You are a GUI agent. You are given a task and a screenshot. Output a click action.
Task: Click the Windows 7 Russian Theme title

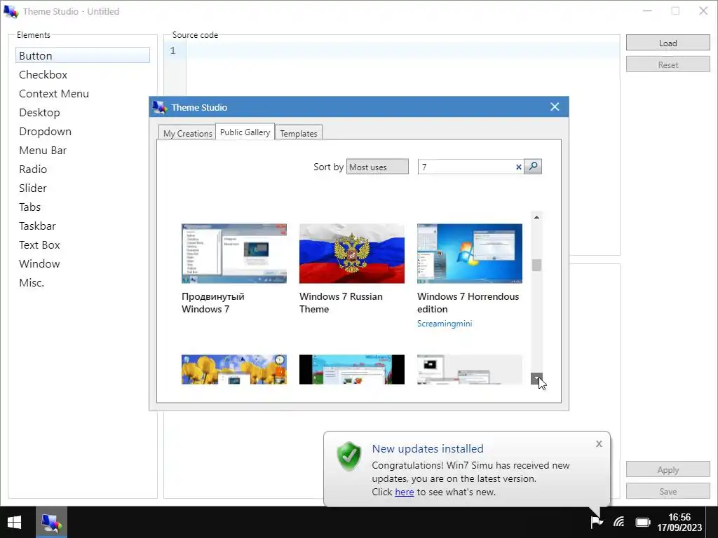click(341, 303)
